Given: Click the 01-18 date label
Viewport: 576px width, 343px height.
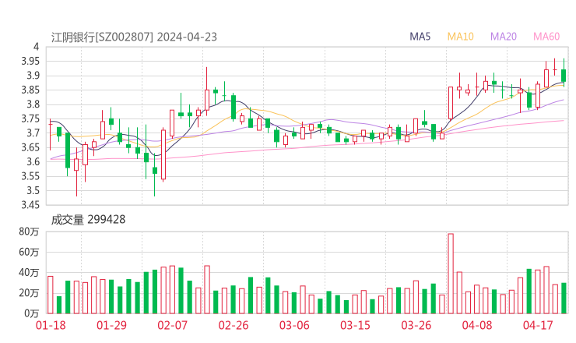Looking at the screenshot, I should click(51, 325).
